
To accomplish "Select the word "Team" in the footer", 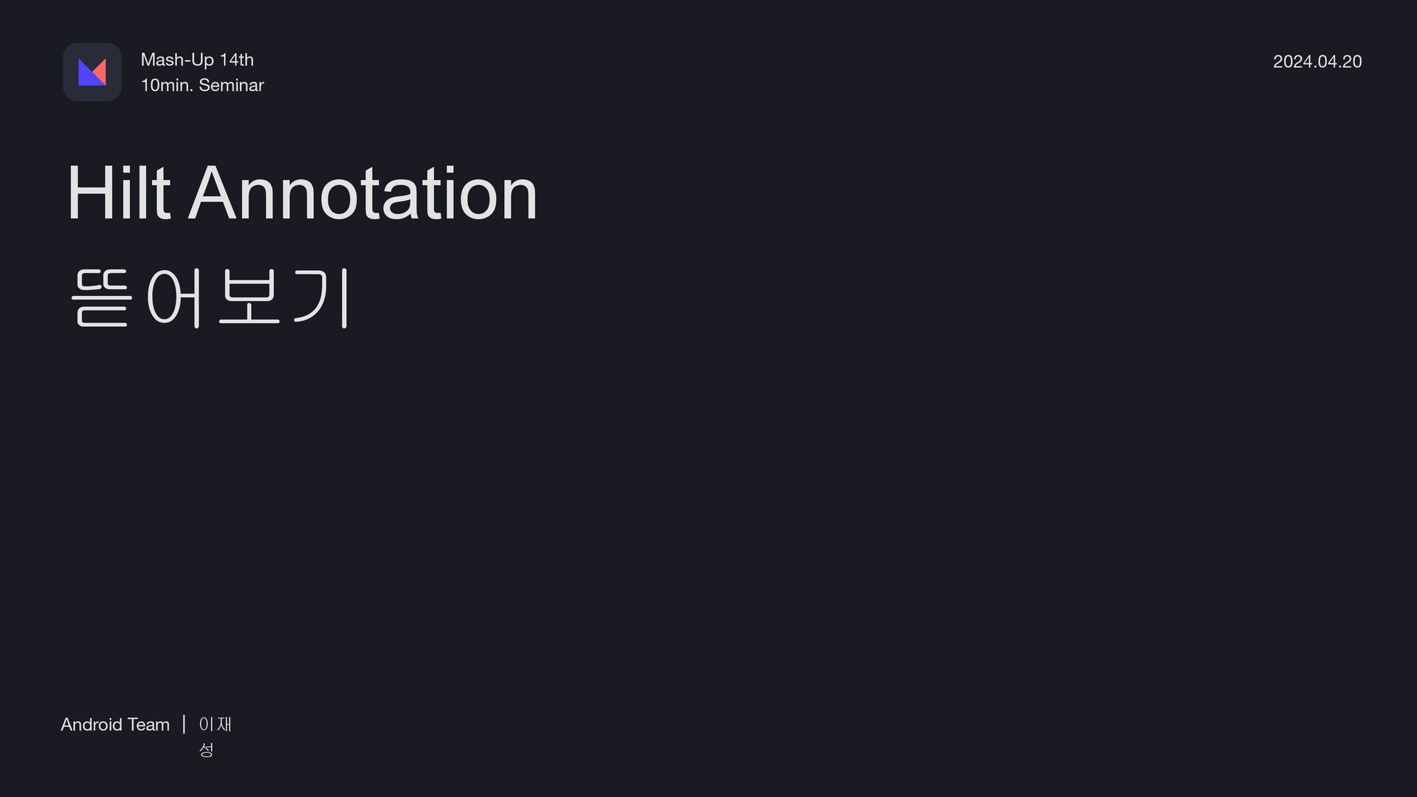I will pos(148,725).
